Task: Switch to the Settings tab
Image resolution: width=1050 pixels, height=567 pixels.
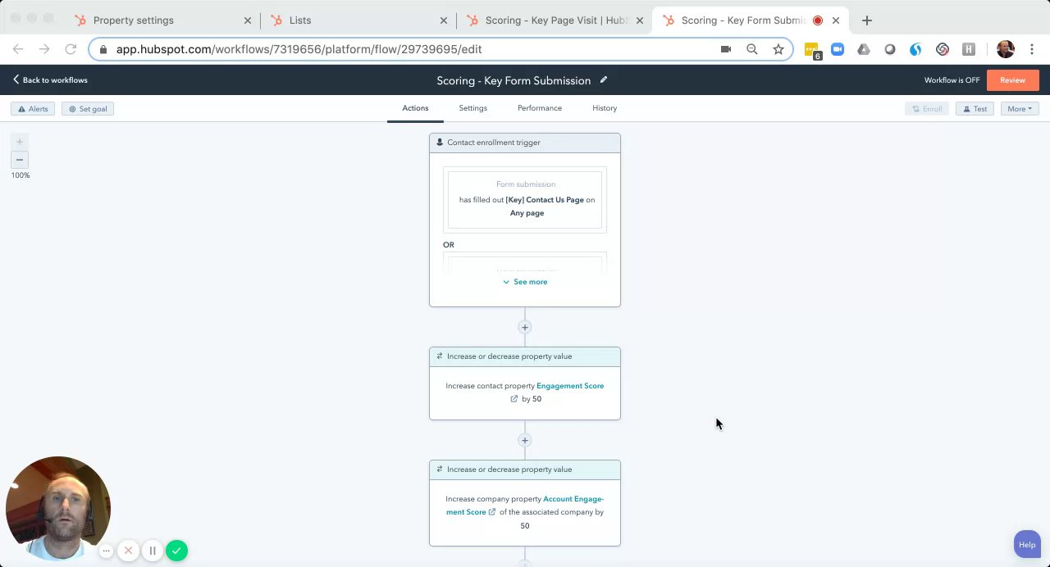Action: pyautogui.click(x=472, y=108)
